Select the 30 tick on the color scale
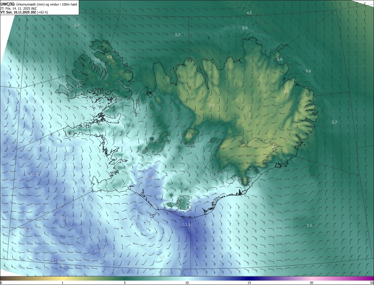The height and width of the screenshot is (285, 374). coord(311,283)
